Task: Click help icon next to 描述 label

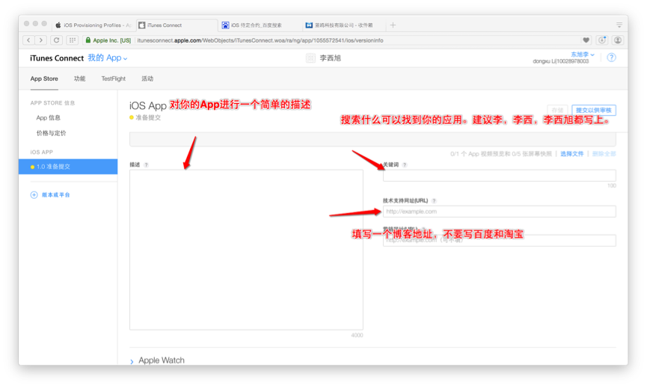Action: (146, 164)
